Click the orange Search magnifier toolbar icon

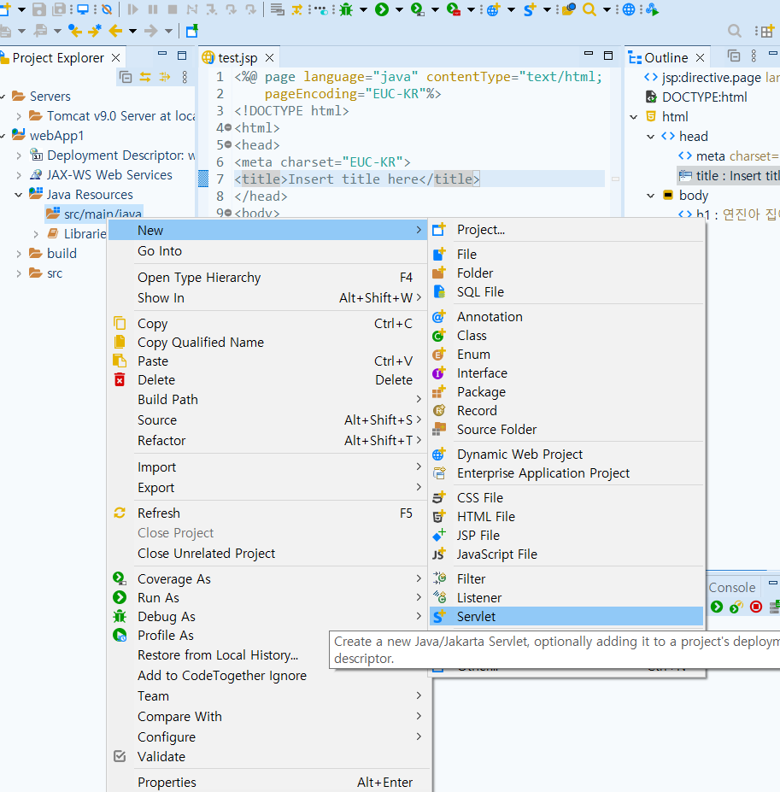click(589, 9)
